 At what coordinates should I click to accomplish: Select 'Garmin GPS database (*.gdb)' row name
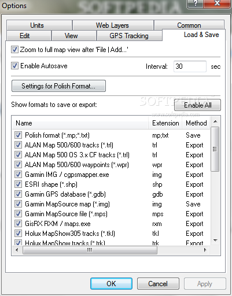click(x=65, y=194)
